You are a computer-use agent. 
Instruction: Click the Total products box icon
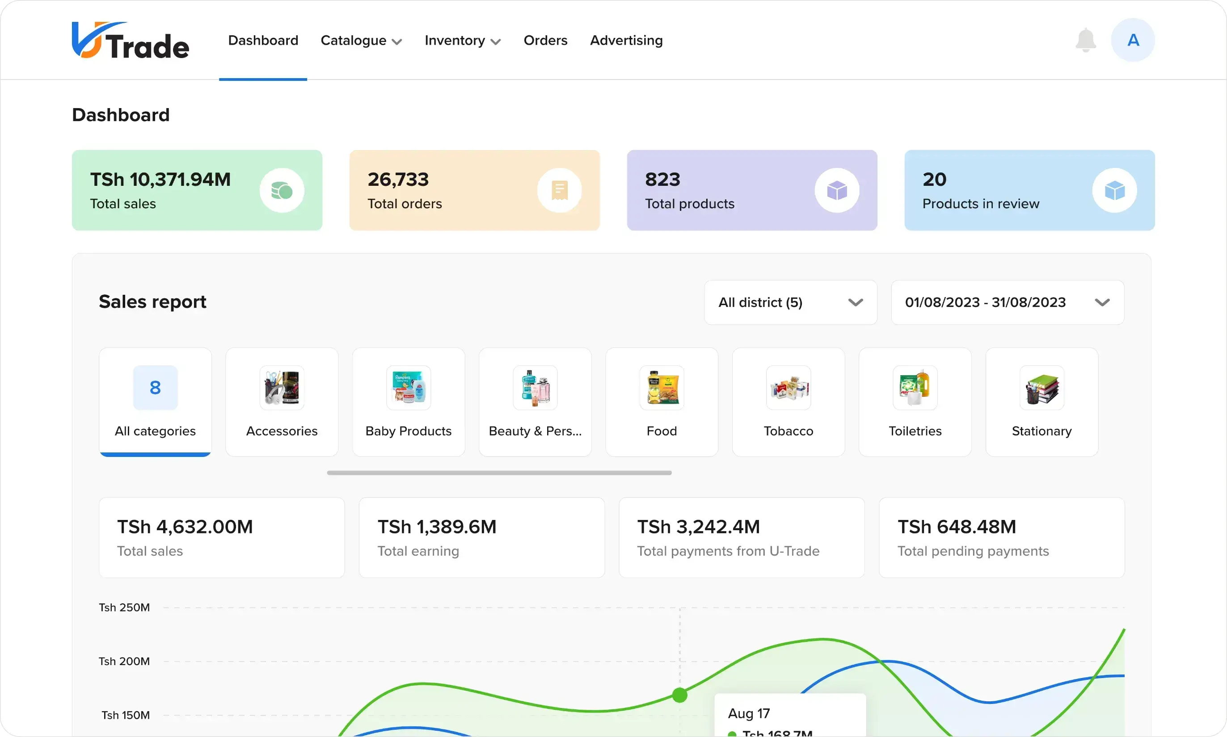coord(837,190)
